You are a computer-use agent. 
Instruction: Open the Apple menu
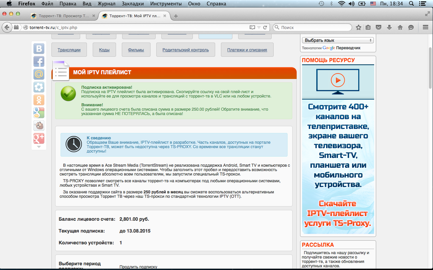pos(9,4)
